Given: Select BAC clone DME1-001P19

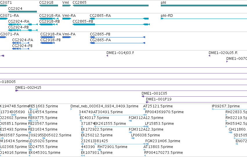Looking at the screenshot, I should [x=196, y=102].
